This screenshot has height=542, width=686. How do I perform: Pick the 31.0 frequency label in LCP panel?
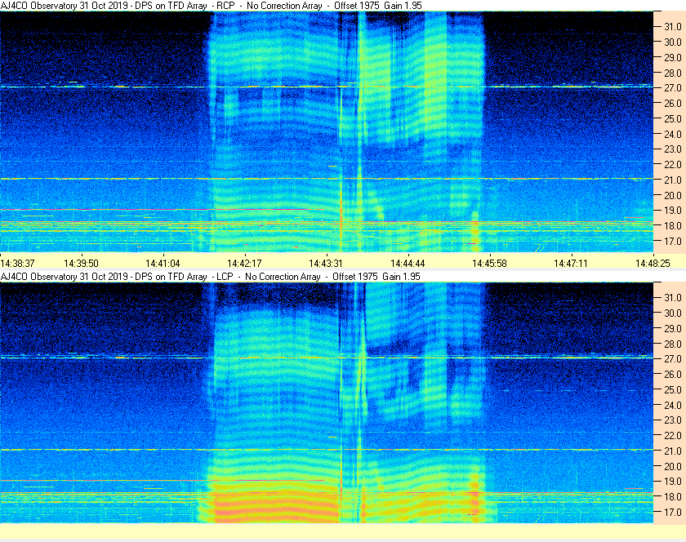click(673, 297)
